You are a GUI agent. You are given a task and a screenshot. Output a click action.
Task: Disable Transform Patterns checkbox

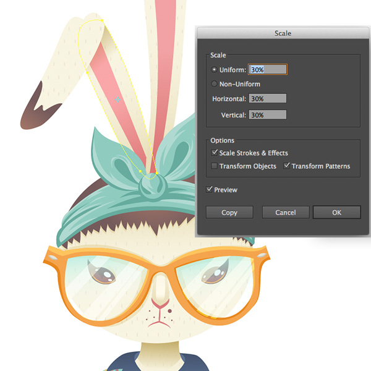pos(286,166)
